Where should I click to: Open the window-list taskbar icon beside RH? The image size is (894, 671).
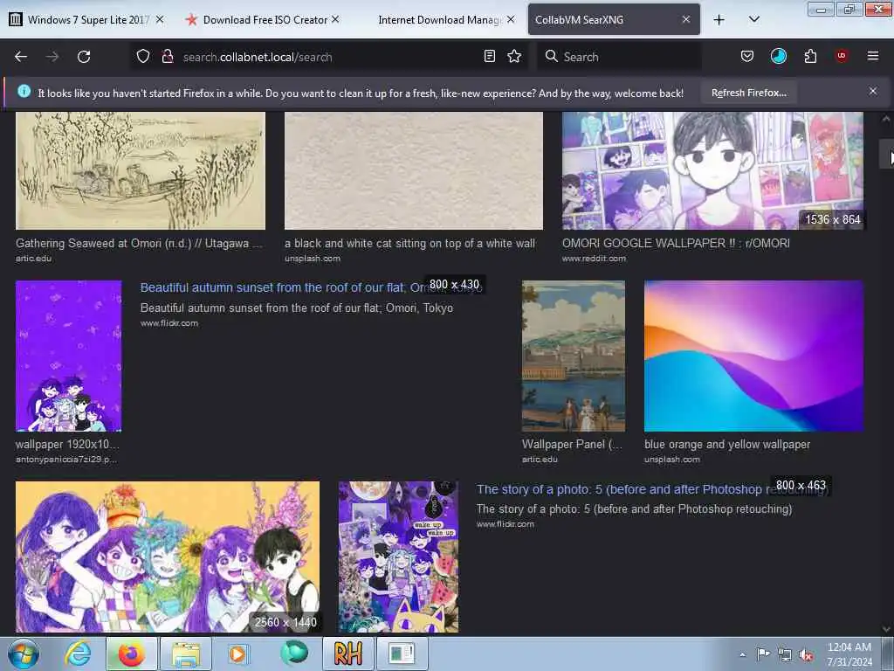[x=402, y=654]
